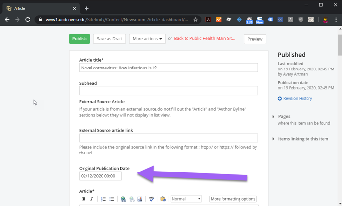Click the Article title input field
The width and height of the screenshot is (342, 206).
[x=169, y=68]
